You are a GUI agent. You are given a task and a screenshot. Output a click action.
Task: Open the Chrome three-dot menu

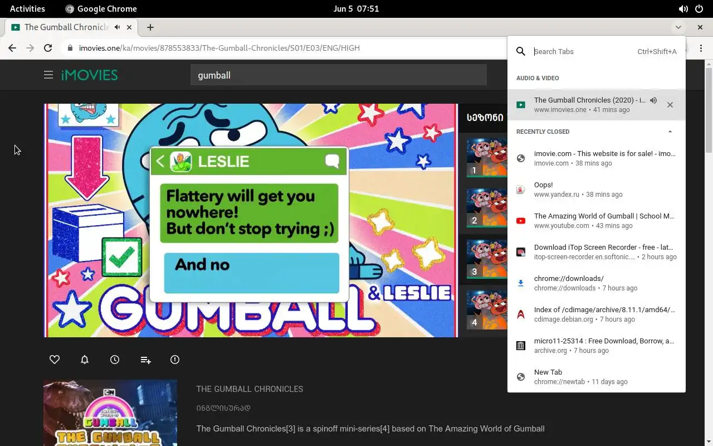pos(701,48)
